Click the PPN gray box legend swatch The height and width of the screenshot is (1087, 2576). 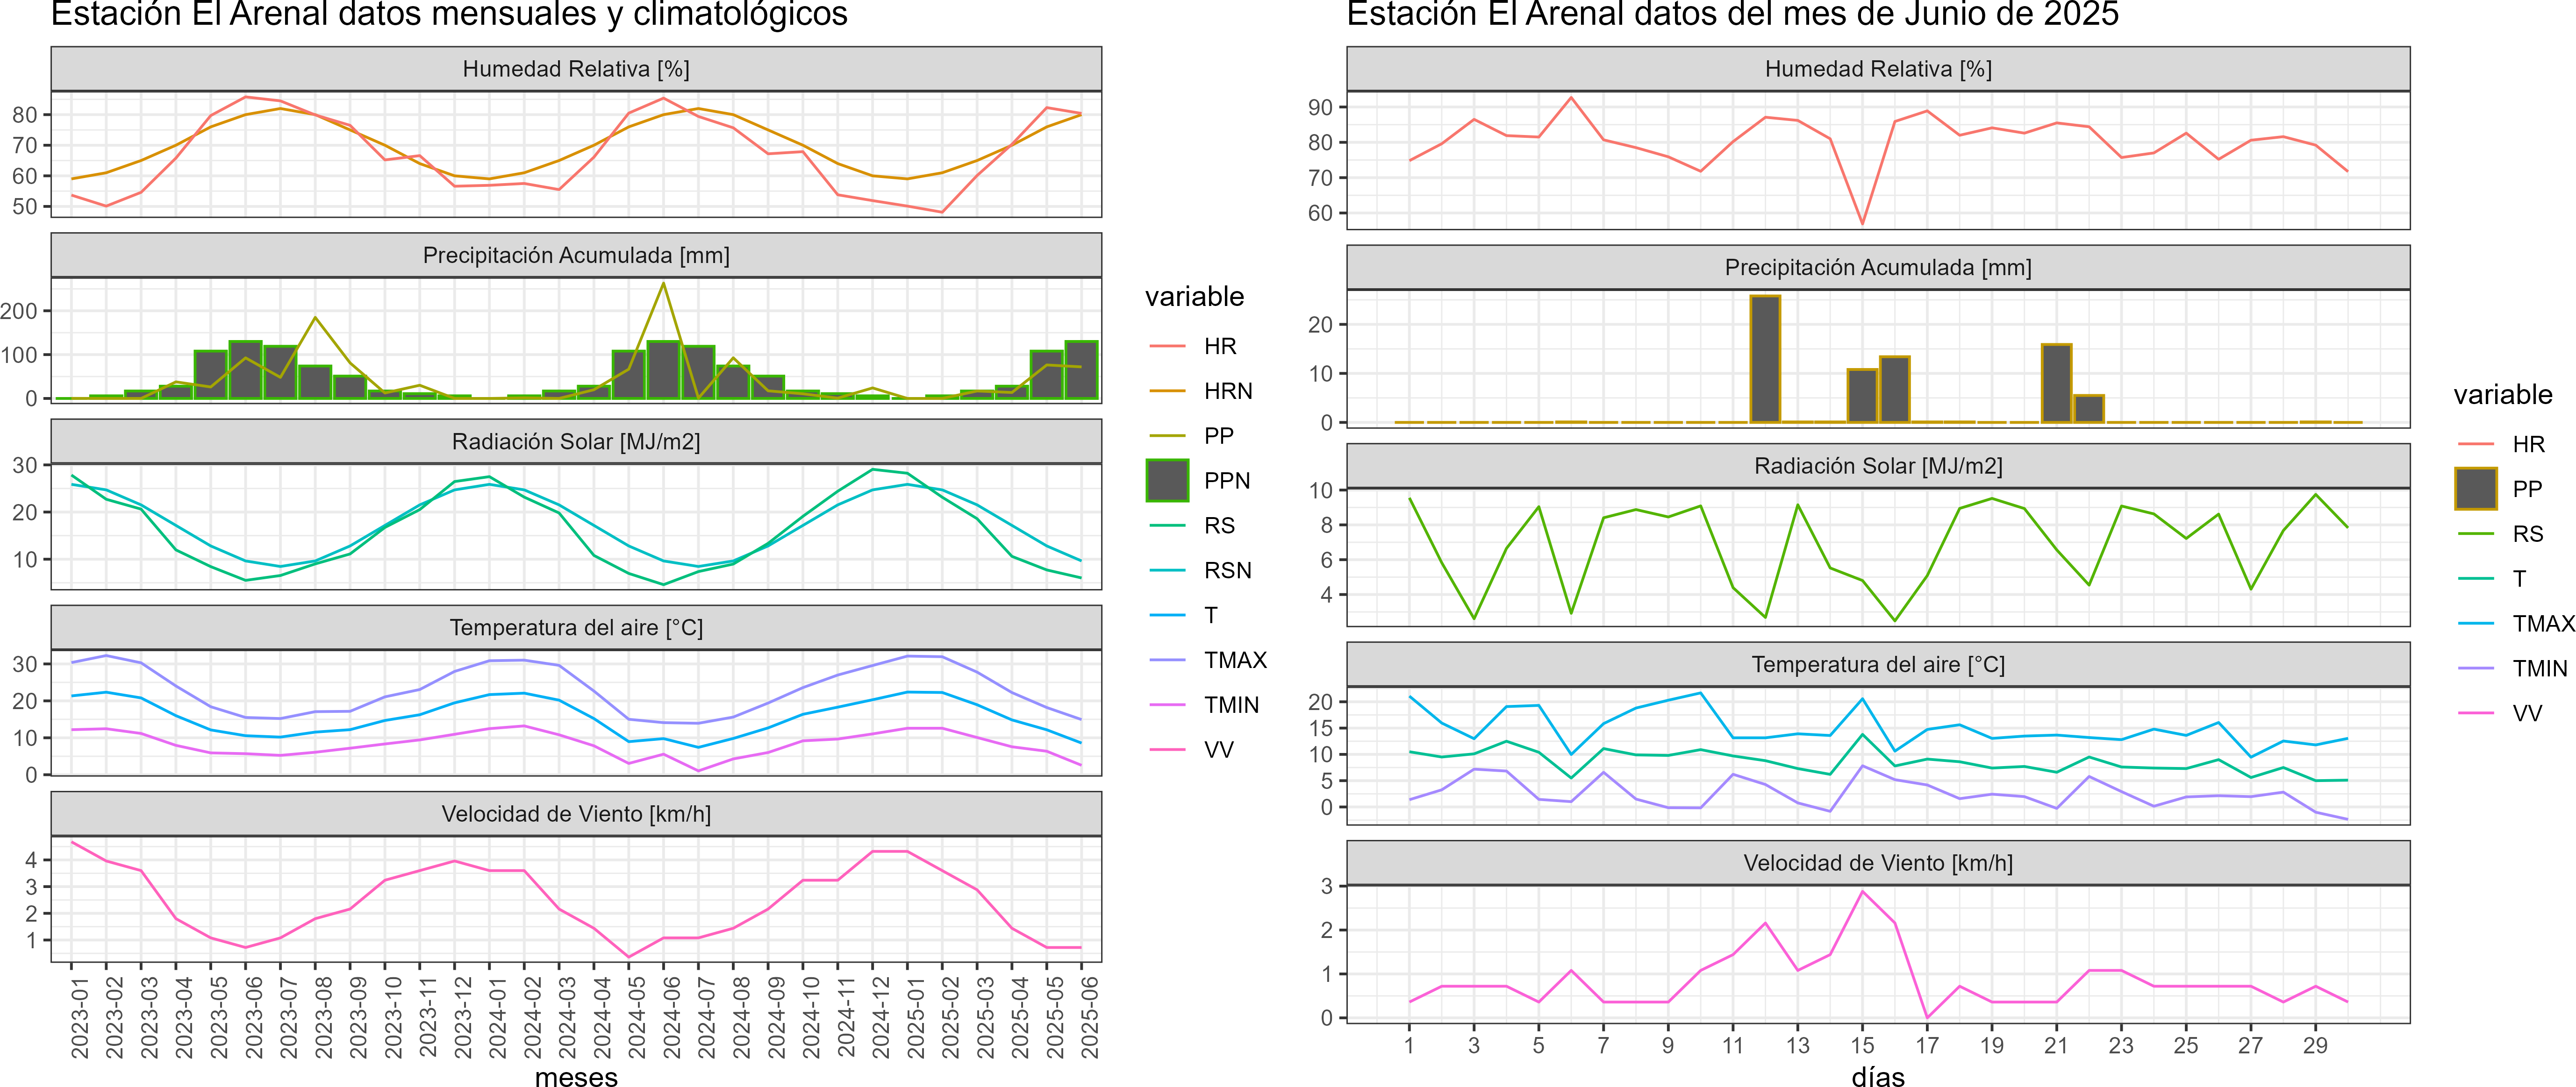[1167, 481]
